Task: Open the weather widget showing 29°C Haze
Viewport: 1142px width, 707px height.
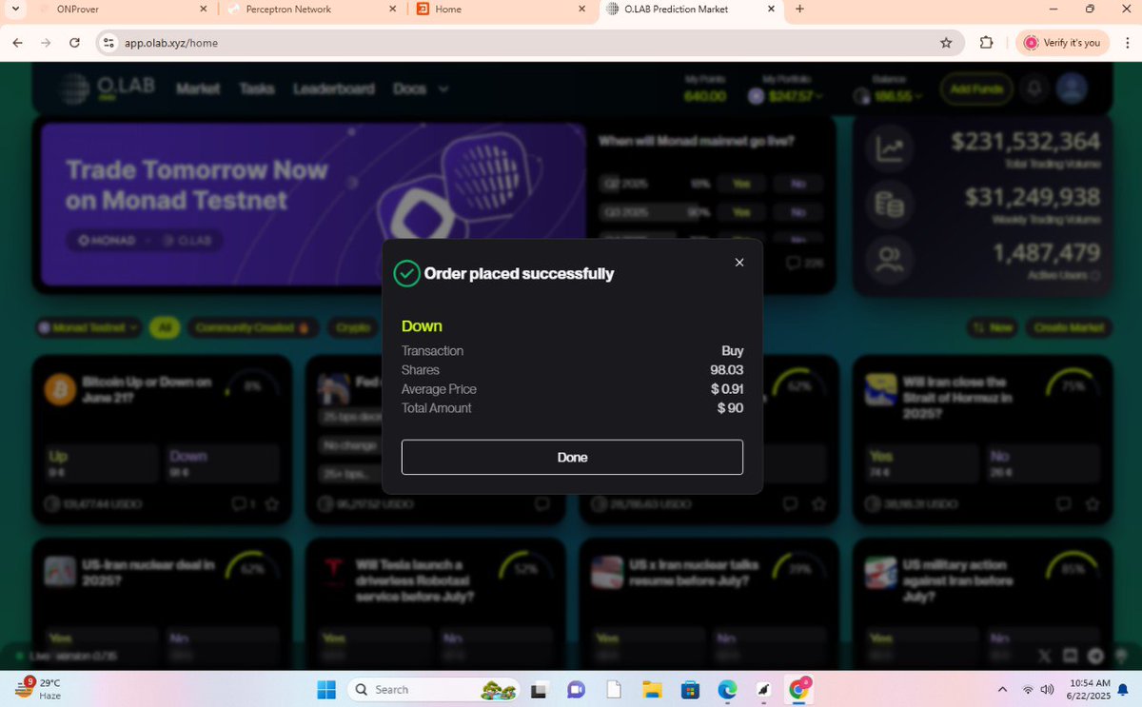Action: pos(38,689)
